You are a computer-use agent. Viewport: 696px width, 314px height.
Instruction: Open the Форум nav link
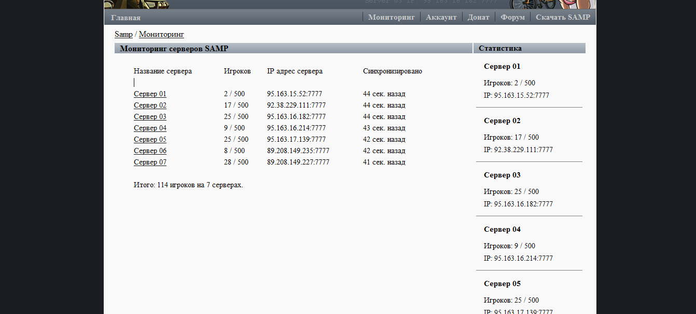click(512, 17)
